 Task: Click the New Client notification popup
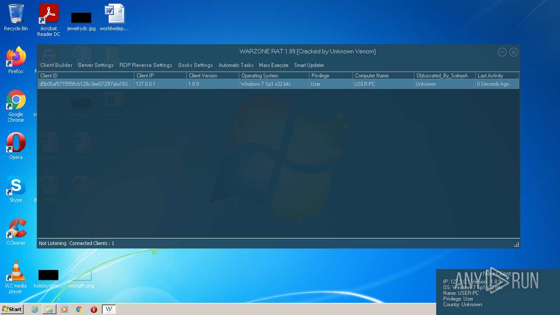tap(498, 292)
